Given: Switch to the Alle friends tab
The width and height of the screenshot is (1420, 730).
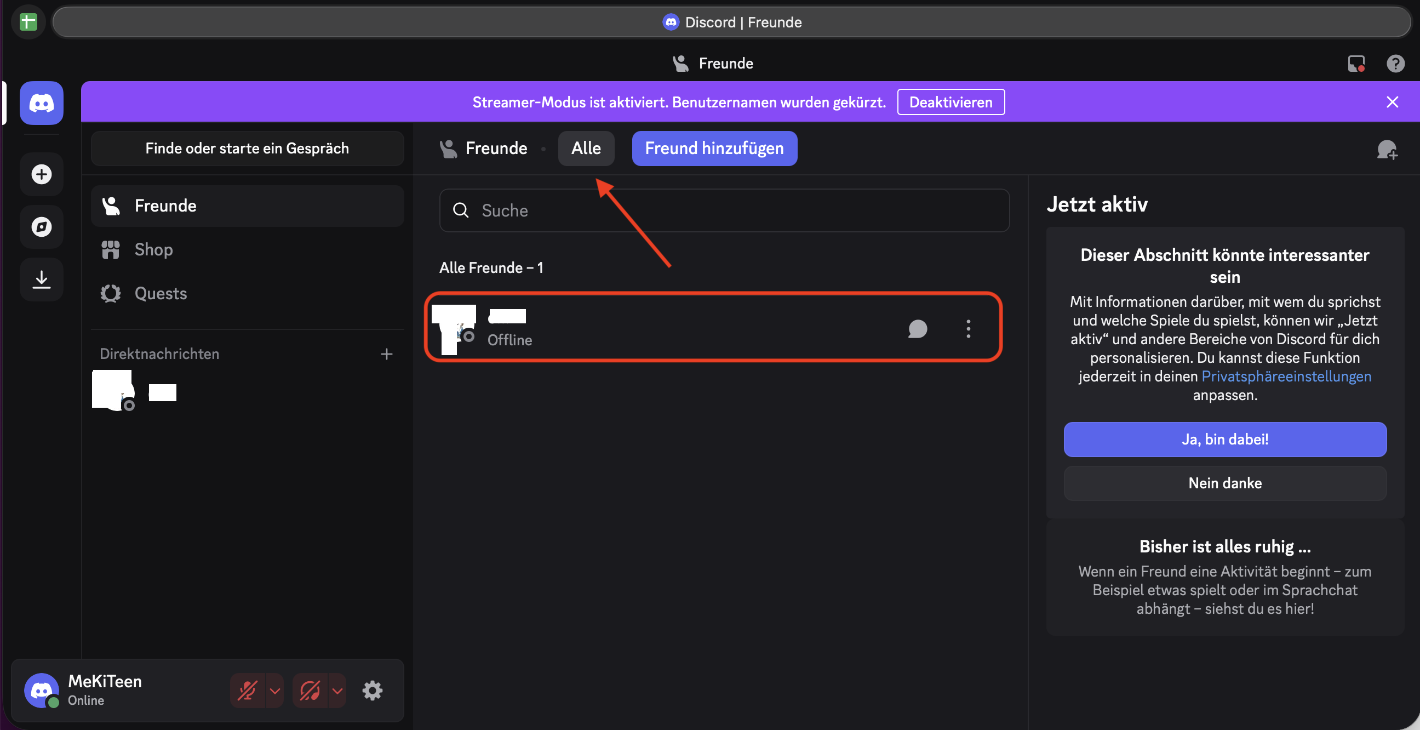Looking at the screenshot, I should [586, 149].
